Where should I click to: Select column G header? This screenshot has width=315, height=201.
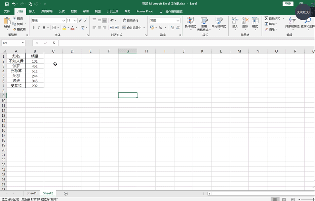click(128, 51)
